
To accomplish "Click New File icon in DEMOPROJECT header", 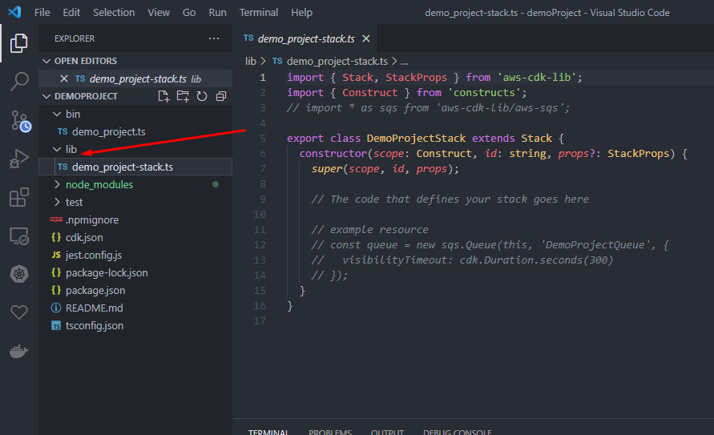I will pyautogui.click(x=163, y=96).
